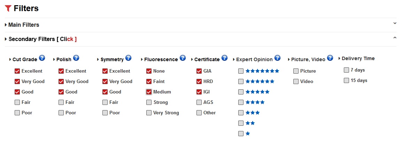Click the red Filters funnel icon

tap(8, 9)
